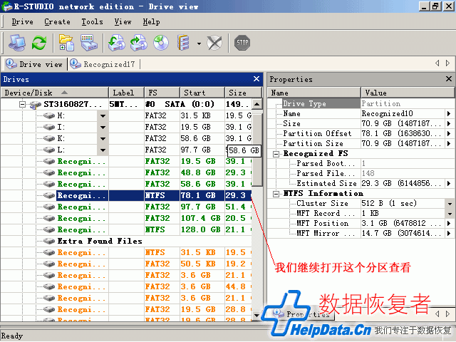
Task: Open dropdown for drive I:
Action: 103,127
